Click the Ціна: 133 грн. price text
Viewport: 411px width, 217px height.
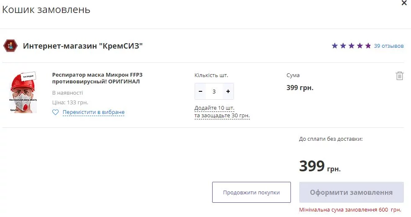pyautogui.click(x=70, y=102)
